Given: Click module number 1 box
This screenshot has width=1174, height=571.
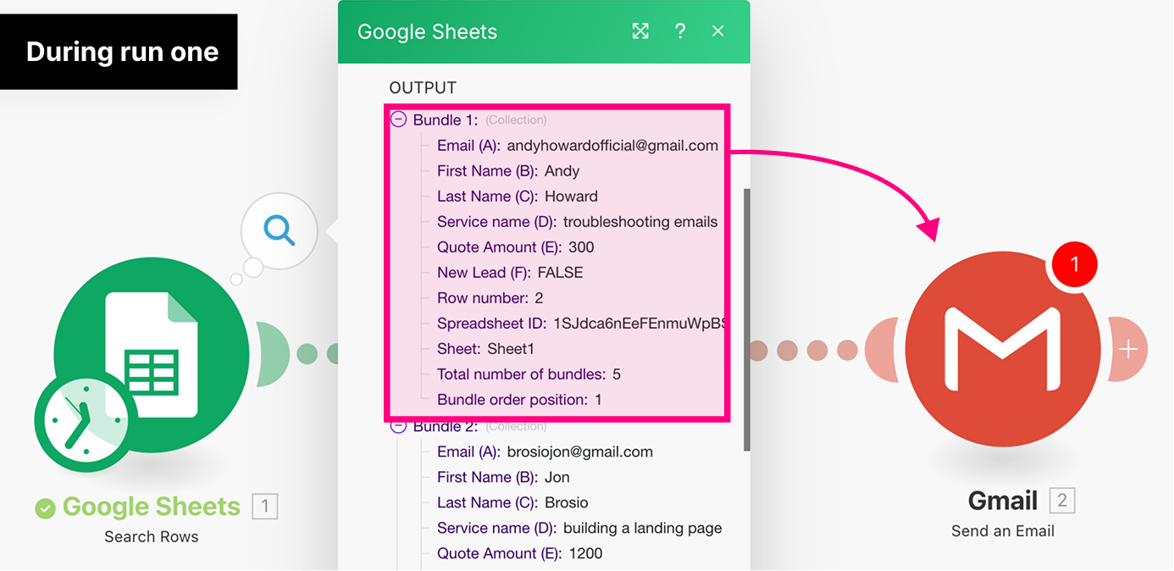Looking at the screenshot, I should click(x=264, y=507).
